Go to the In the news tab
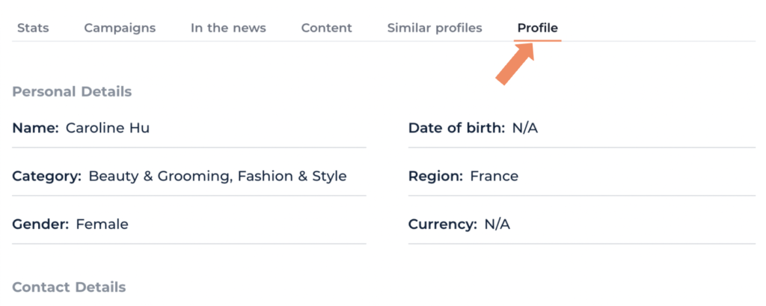 coord(228,28)
